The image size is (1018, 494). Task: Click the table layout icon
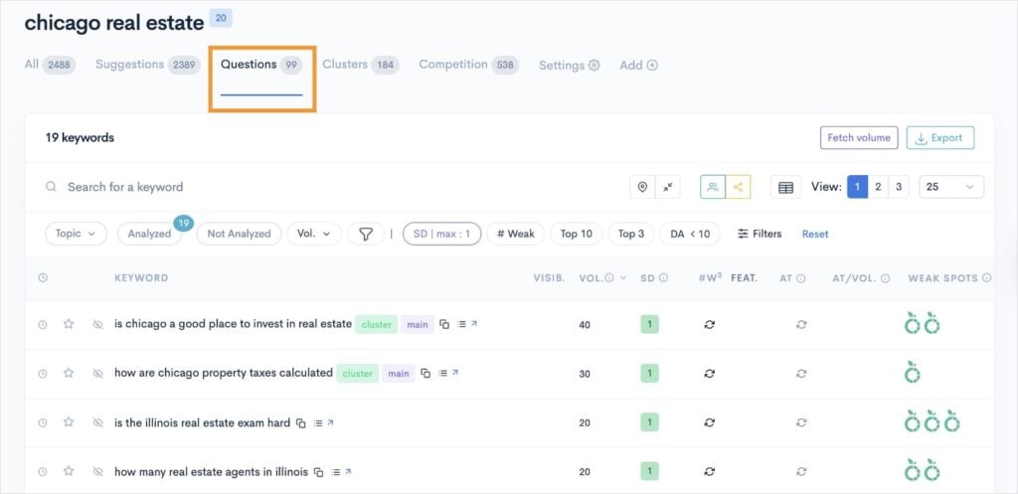point(785,187)
